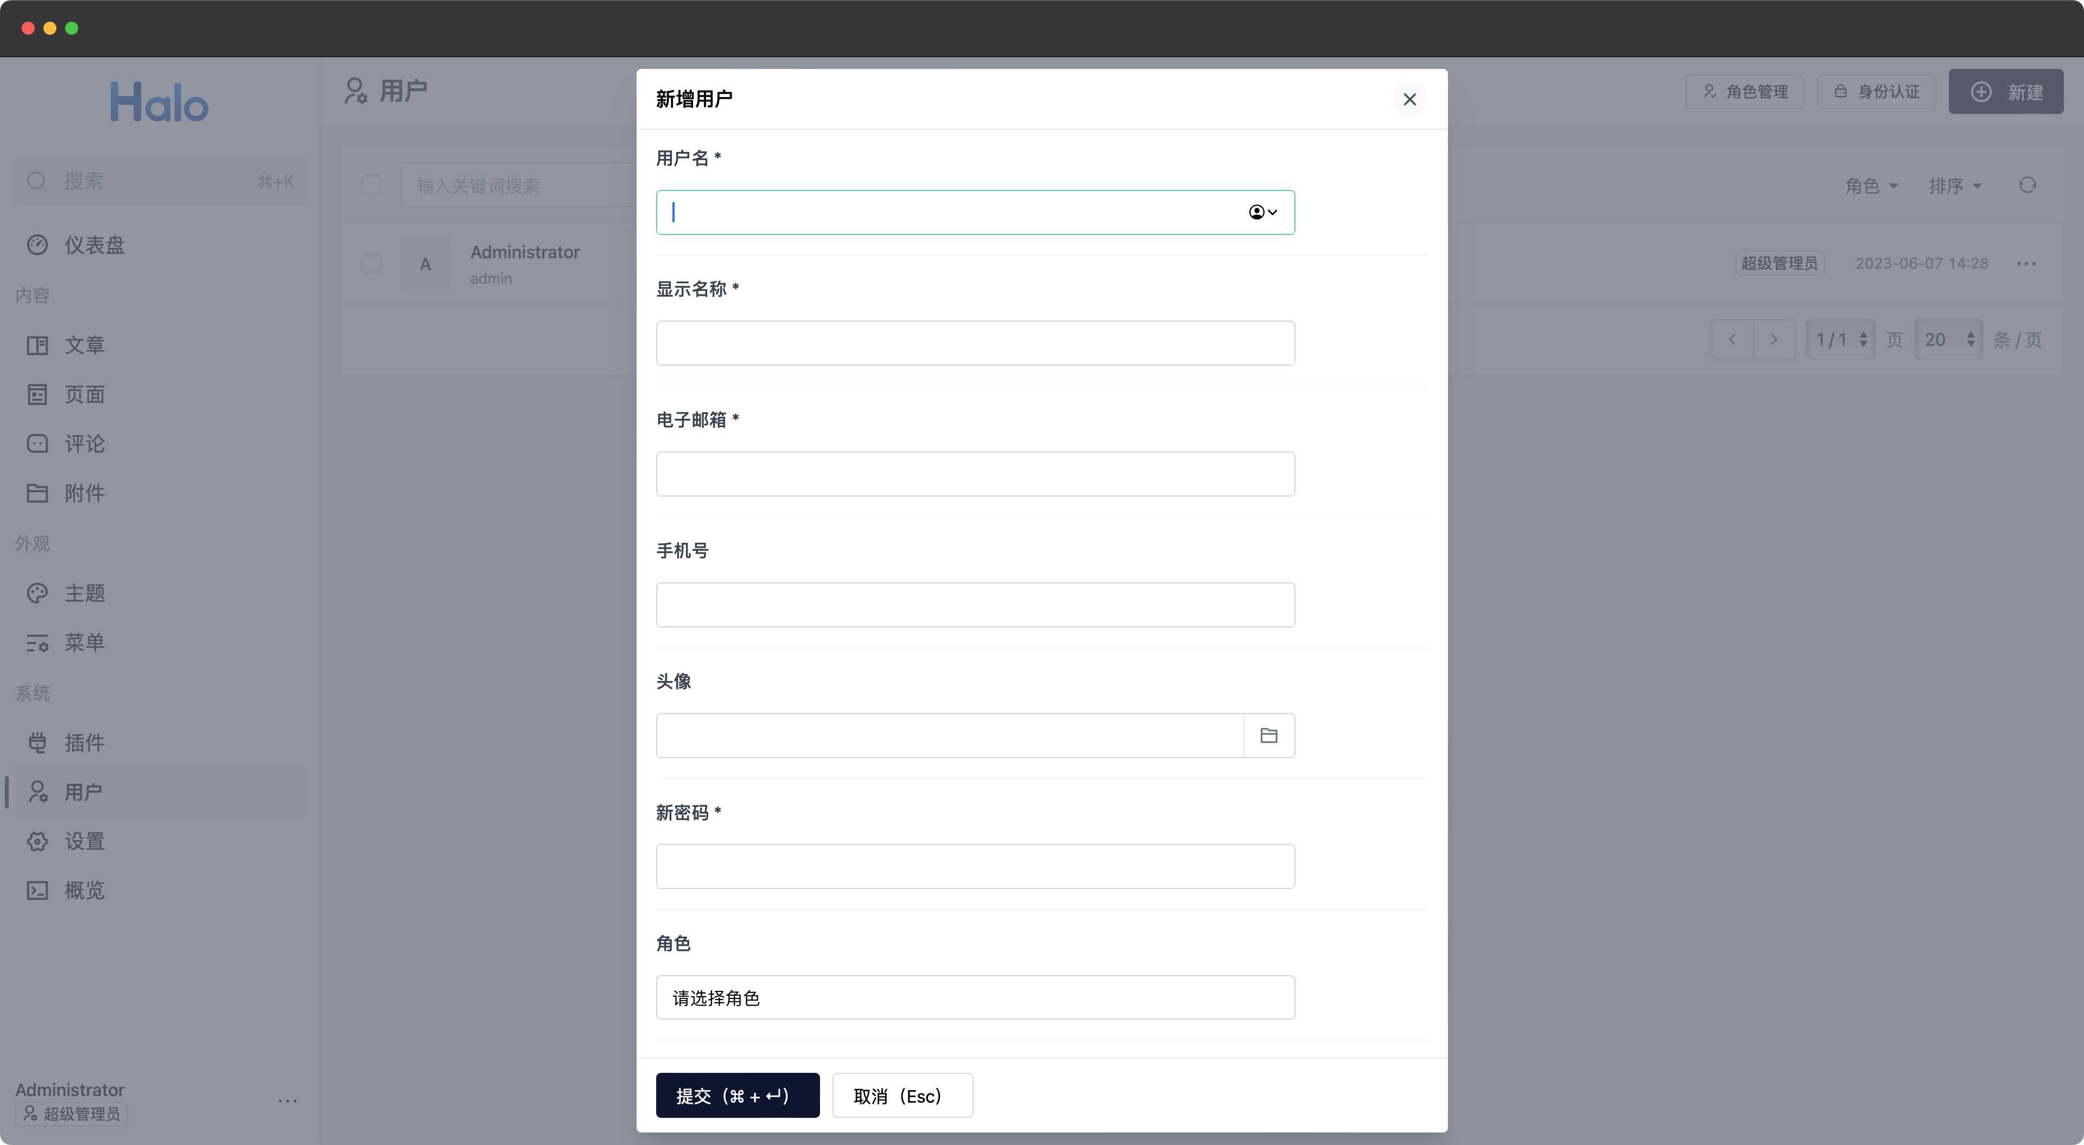Click the 取消 (Esc) cancel button

(902, 1096)
